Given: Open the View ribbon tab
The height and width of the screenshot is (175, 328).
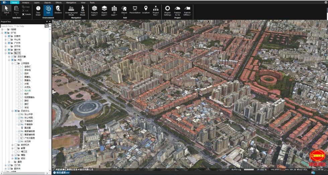Looking at the screenshot, I should (x=83, y=3).
